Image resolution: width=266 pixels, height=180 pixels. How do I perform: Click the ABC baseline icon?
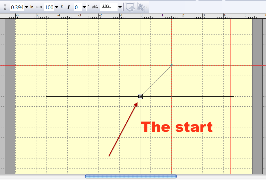pyautogui.click(x=95, y=7)
